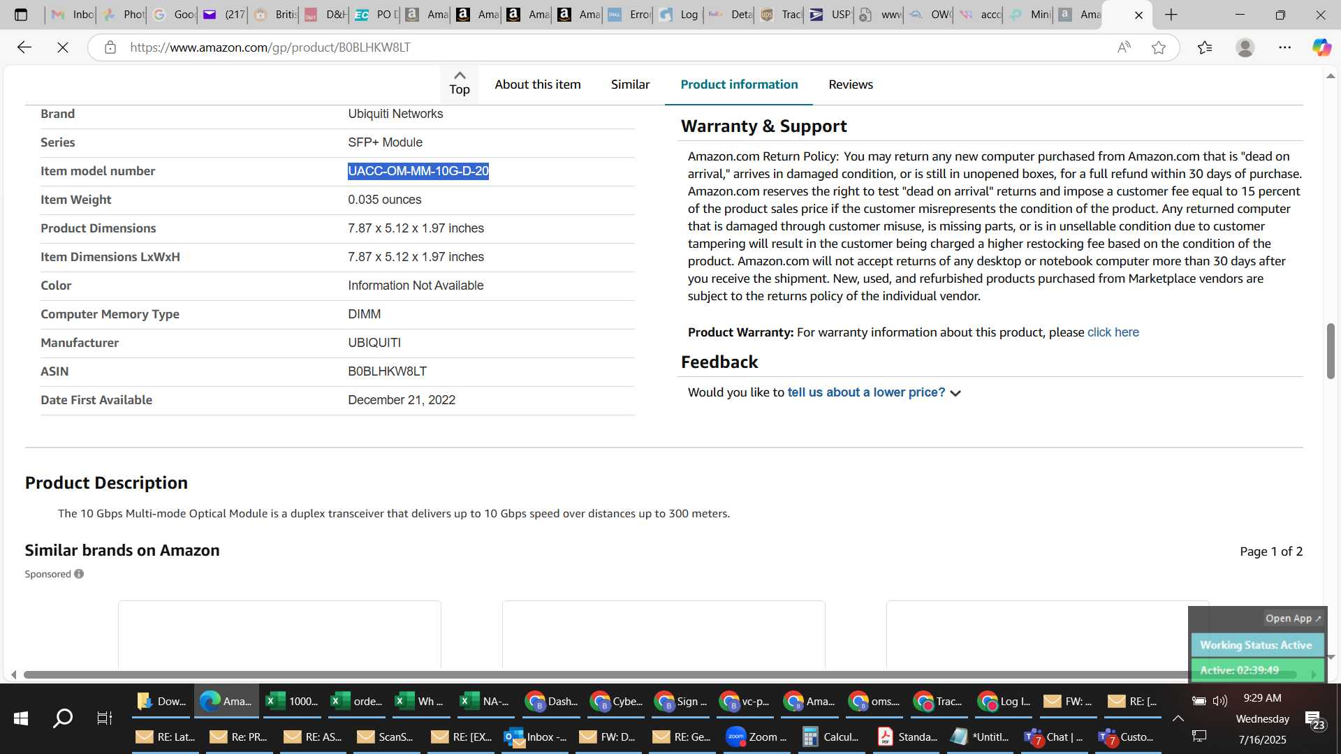Go back with the browser back arrow

point(24,47)
